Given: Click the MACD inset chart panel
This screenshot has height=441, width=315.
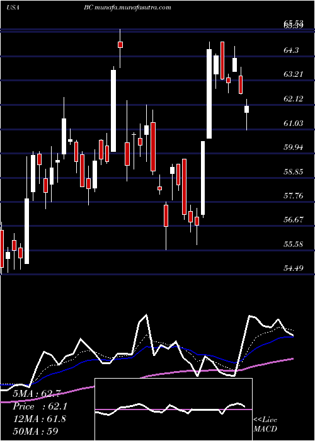Looking at the screenshot, I should pos(173,409).
